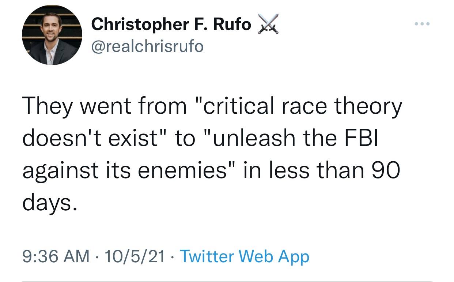Click the number "90" in the tweet
454x282 pixels.
coord(387,170)
